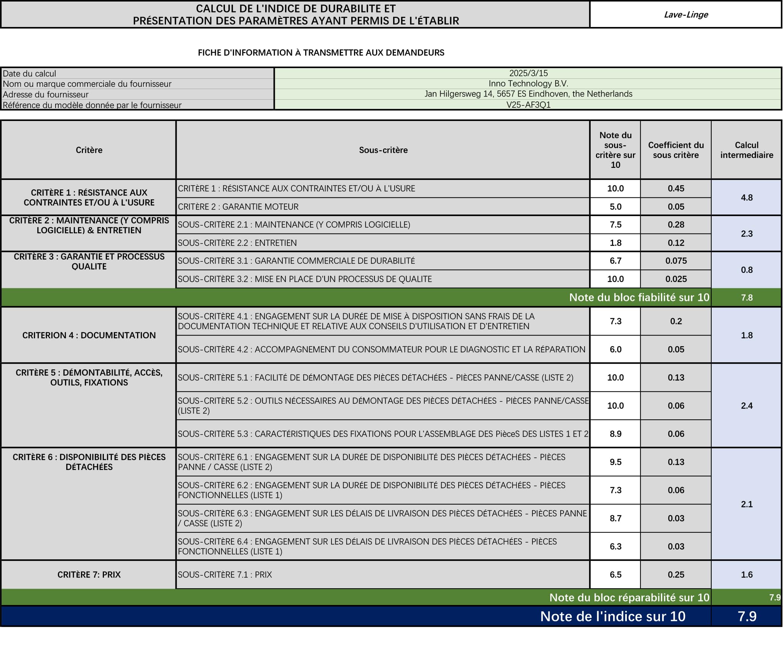Select the model reference V25-AF3Q1 cell
The image size is (784, 667).
pyautogui.click(x=528, y=105)
